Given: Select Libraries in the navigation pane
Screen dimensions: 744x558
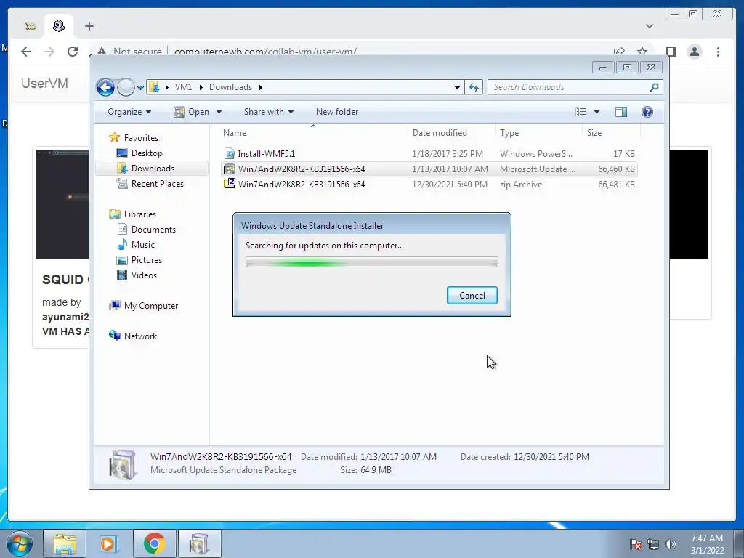Looking at the screenshot, I should click(140, 214).
